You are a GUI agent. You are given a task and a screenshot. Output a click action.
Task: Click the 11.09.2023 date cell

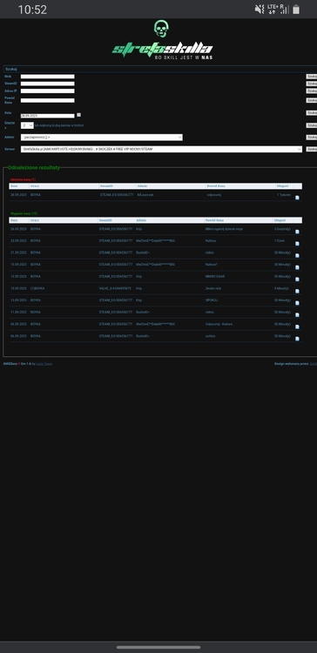point(18,312)
